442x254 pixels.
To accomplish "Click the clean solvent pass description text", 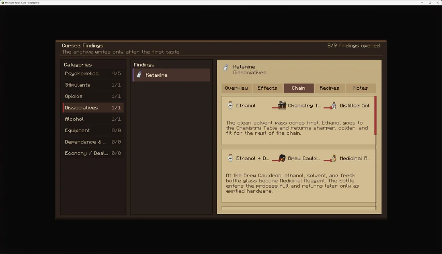I will click(297, 128).
